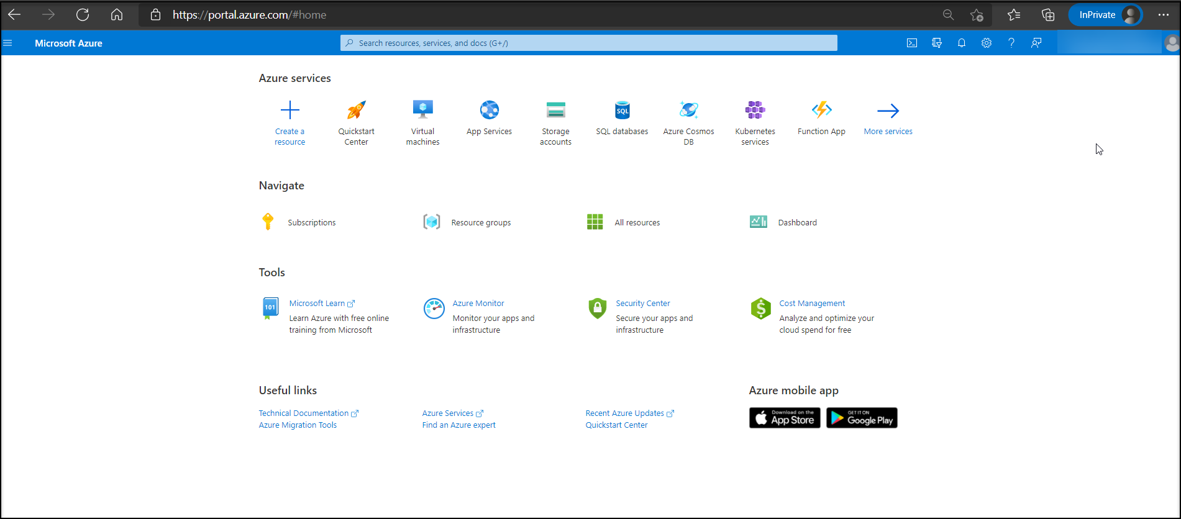Click the Microsoft Learn 101 icon
1181x519 pixels.
(270, 308)
